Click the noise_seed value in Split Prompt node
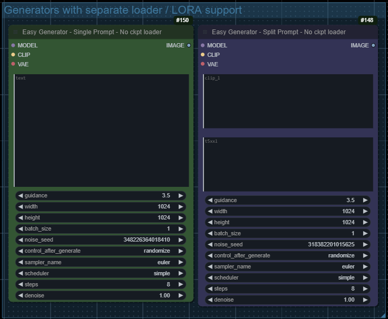 click(x=331, y=244)
